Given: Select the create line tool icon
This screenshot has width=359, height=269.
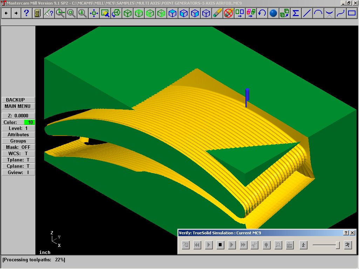Looking at the screenshot, I should [x=307, y=13].
